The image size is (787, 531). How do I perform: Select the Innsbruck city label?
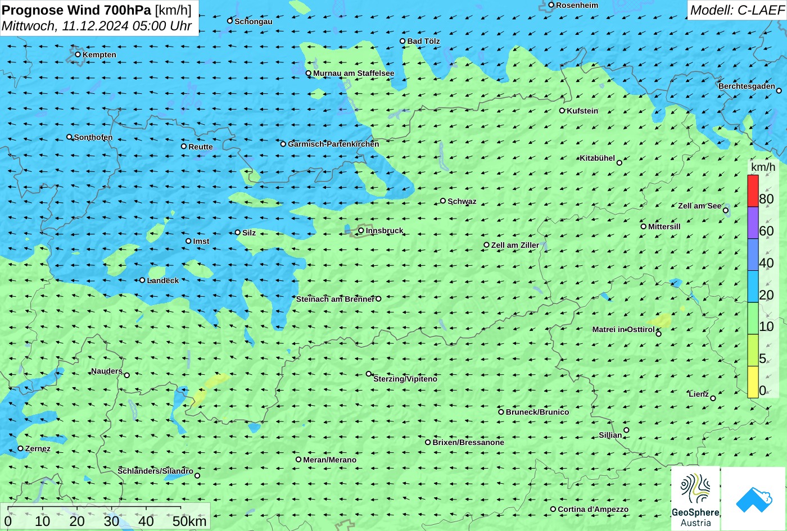point(385,230)
